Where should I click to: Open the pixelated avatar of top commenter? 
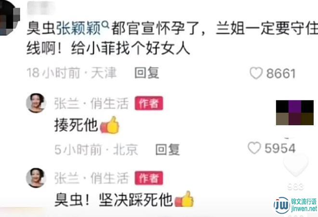click(x=9, y=17)
